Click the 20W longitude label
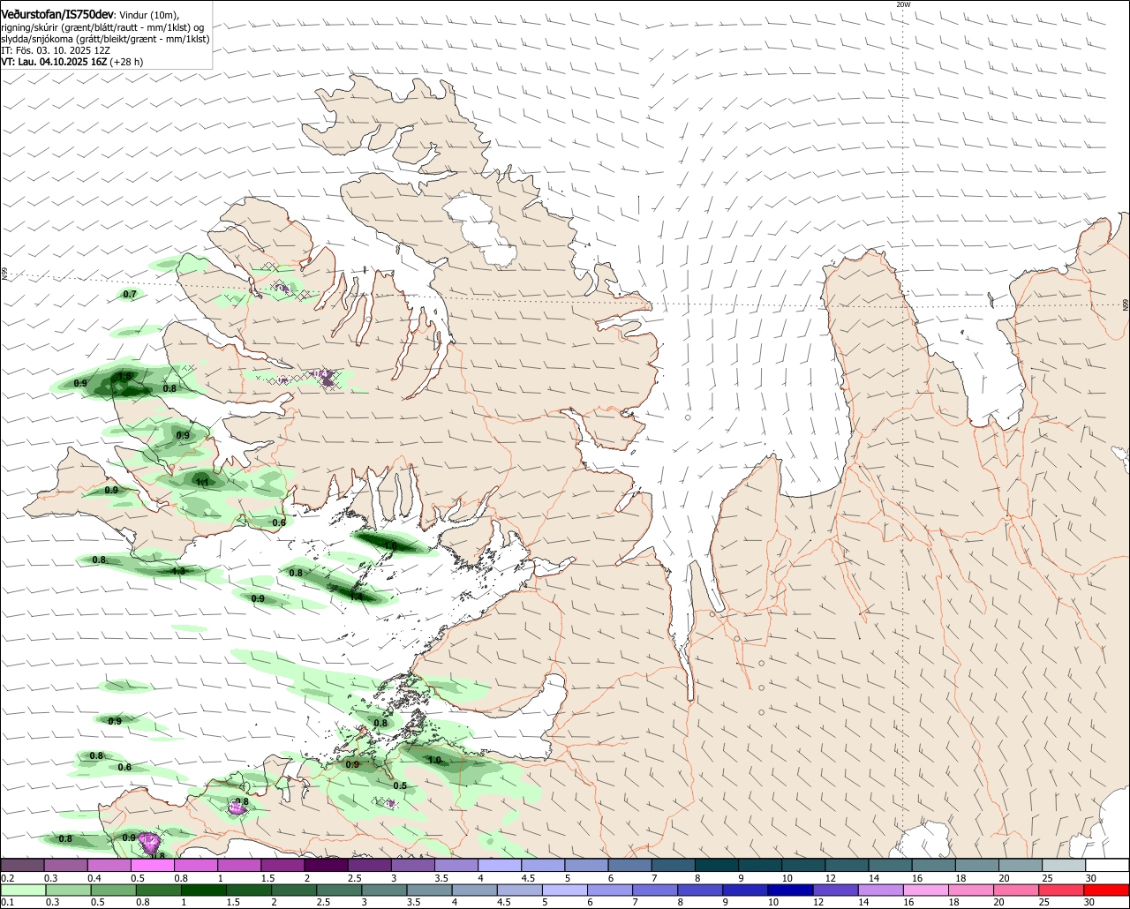The height and width of the screenshot is (909, 1130). coord(902,4)
